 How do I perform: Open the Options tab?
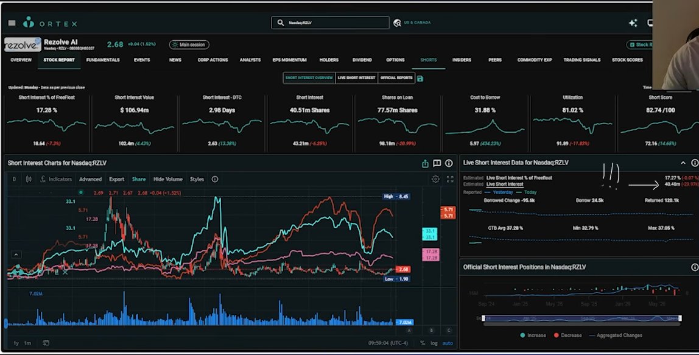click(395, 60)
